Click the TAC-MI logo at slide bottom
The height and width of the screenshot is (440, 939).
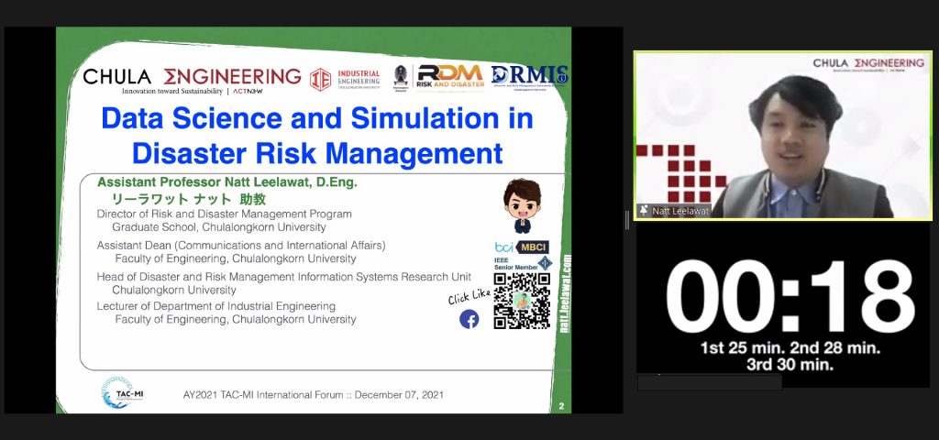click(122, 392)
